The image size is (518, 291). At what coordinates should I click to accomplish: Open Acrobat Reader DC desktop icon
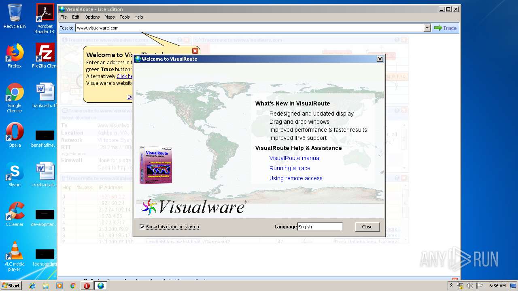click(45, 19)
